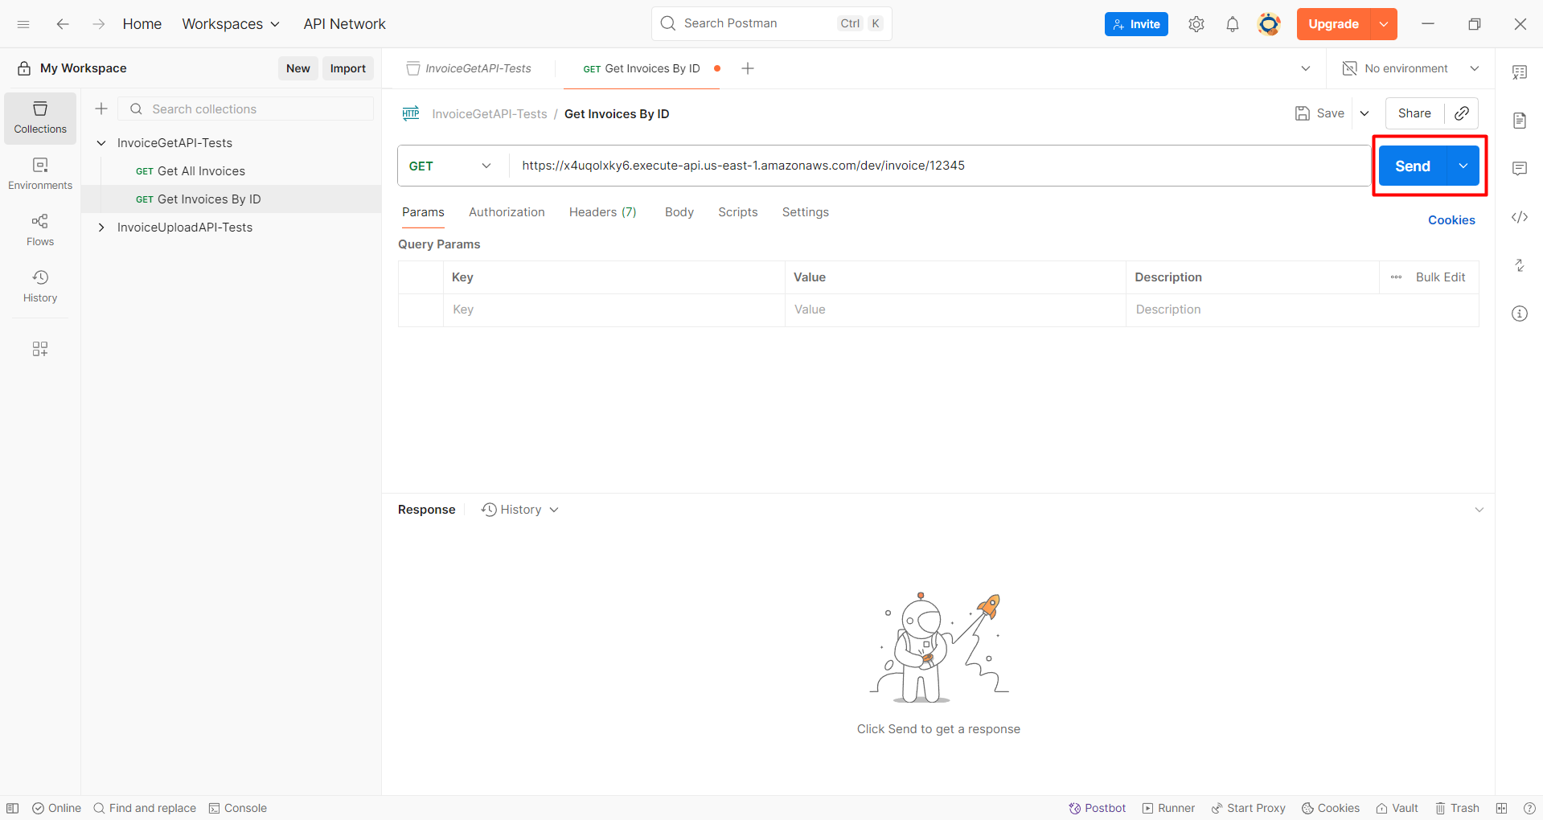This screenshot has width=1543, height=820.
Task: Open the Runner from the status bar
Action: [1168, 808]
